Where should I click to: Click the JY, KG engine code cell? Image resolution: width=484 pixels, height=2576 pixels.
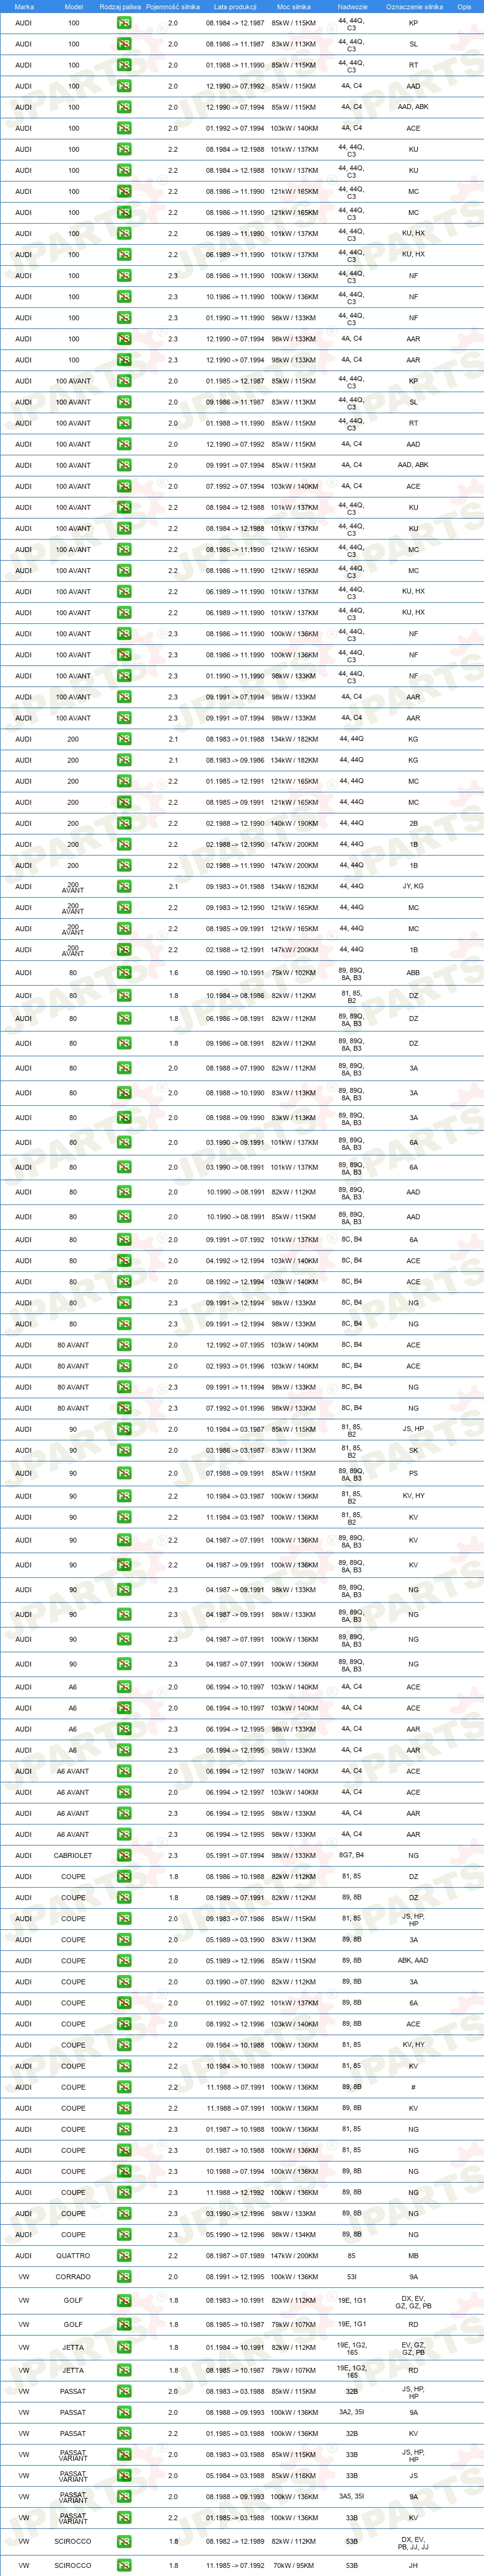click(x=413, y=886)
